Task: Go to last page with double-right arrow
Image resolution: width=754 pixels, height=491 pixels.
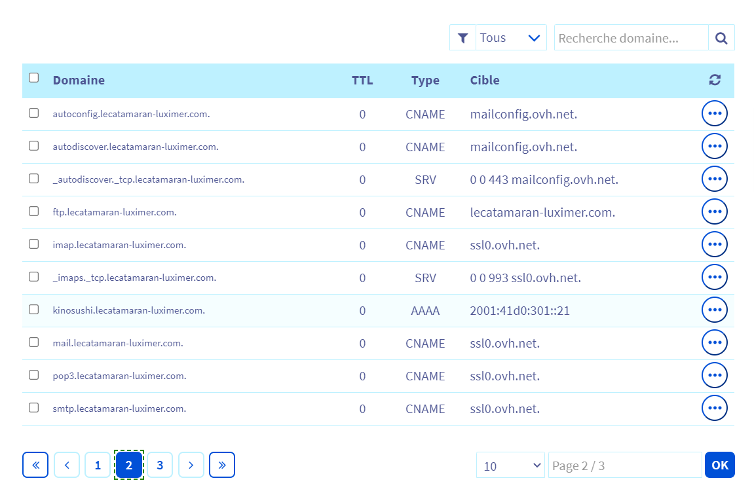Action: click(x=222, y=465)
